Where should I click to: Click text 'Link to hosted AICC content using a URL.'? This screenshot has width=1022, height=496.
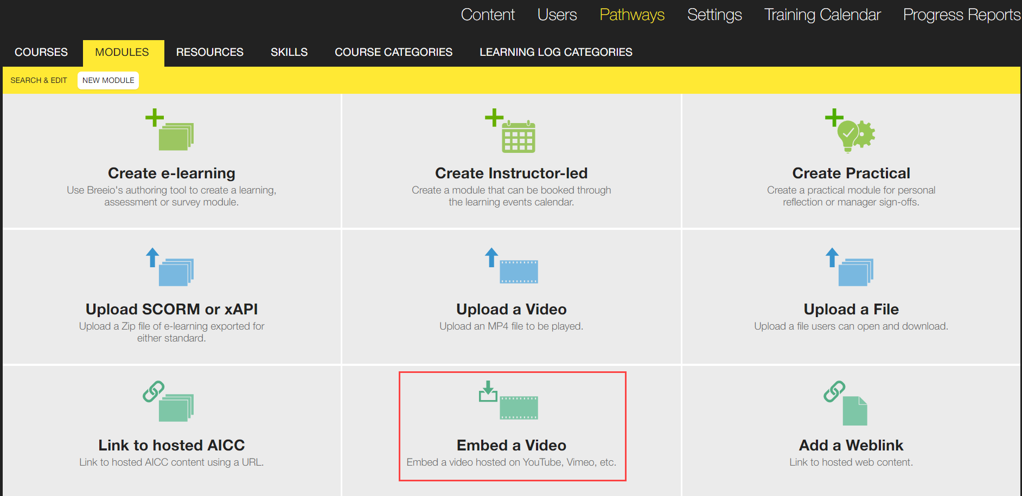[171, 462]
